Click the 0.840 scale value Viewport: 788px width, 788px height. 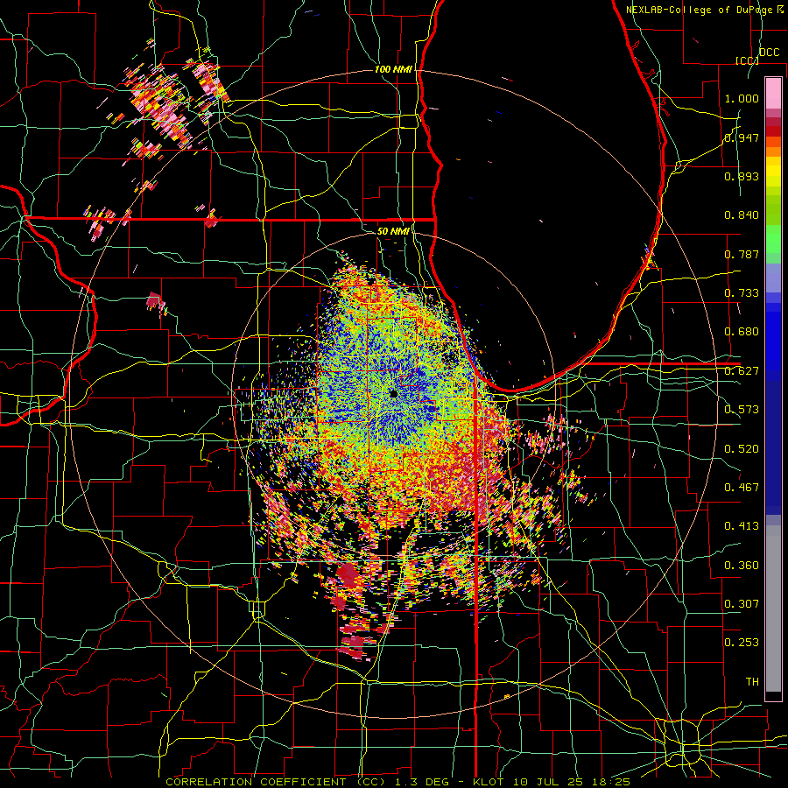[x=742, y=215]
